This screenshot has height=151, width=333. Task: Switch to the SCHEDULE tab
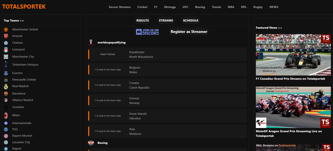tap(191, 21)
